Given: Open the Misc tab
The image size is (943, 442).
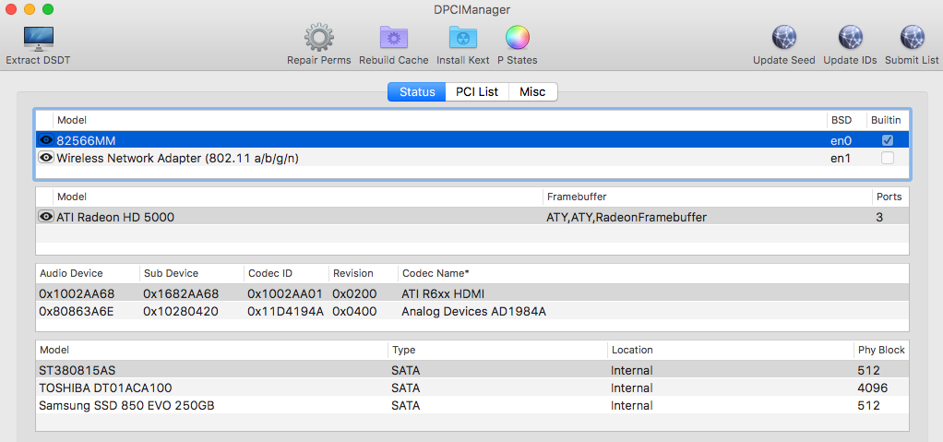Looking at the screenshot, I should coord(532,92).
